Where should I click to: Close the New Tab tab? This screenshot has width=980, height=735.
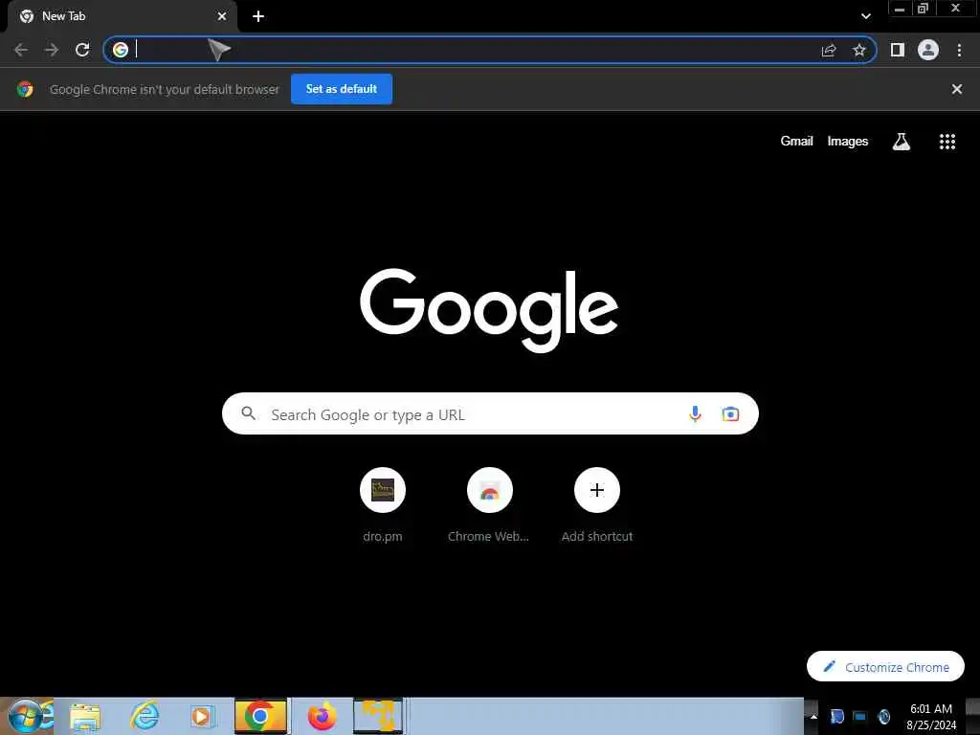[222, 16]
